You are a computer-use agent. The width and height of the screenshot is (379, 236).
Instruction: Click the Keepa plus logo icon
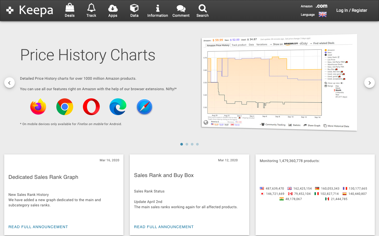coord(10,10)
